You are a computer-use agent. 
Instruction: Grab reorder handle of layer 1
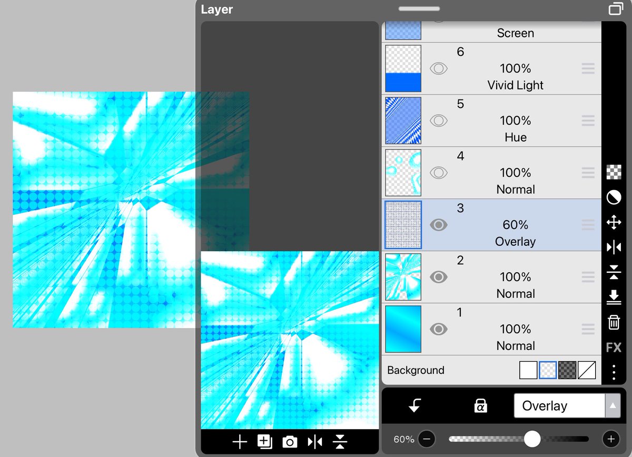(588, 329)
